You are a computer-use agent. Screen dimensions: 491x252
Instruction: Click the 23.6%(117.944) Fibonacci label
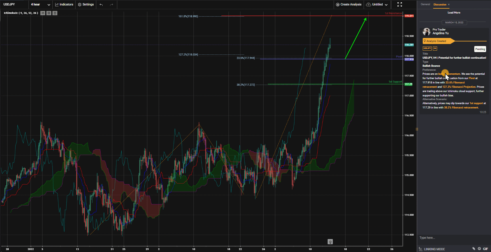[246, 58]
